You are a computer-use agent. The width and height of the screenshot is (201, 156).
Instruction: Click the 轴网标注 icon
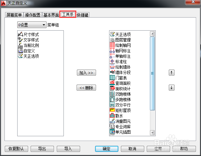(x=112, y=51)
